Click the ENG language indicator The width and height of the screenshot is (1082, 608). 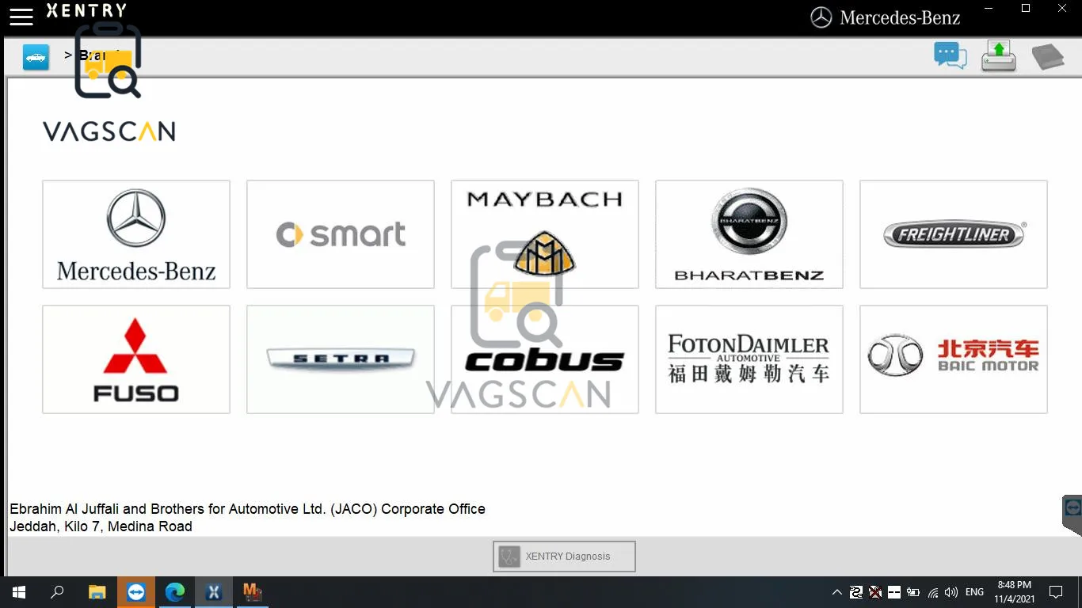tap(975, 592)
